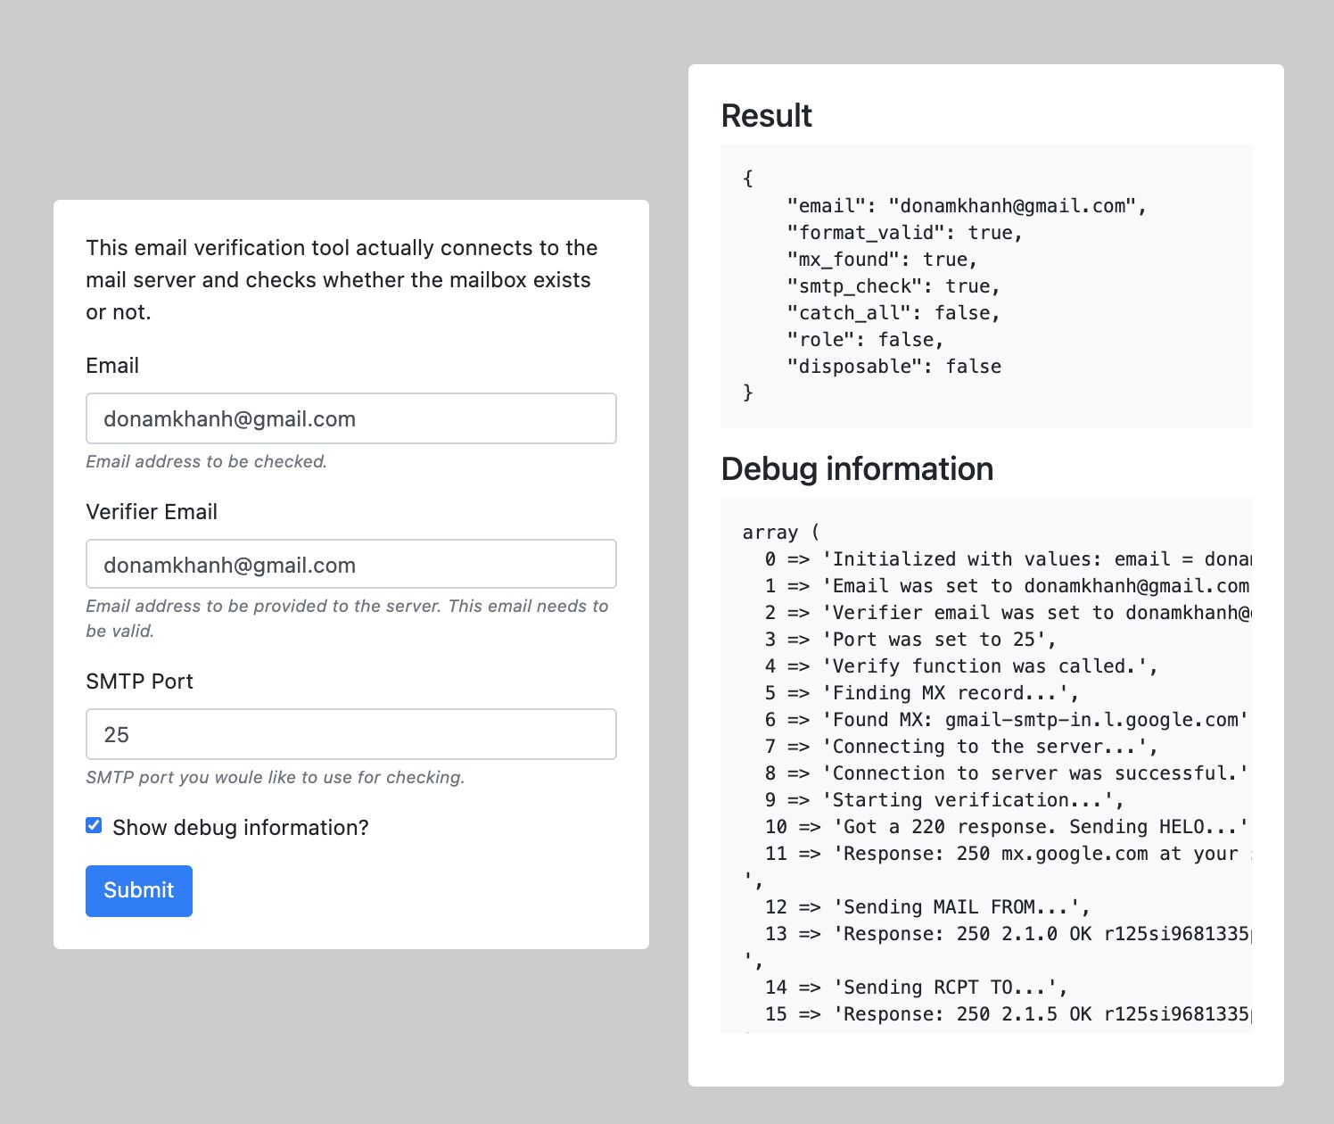Click the "Email address to be checked." hint
Image resolution: width=1334 pixels, height=1124 pixels.
coord(206,462)
